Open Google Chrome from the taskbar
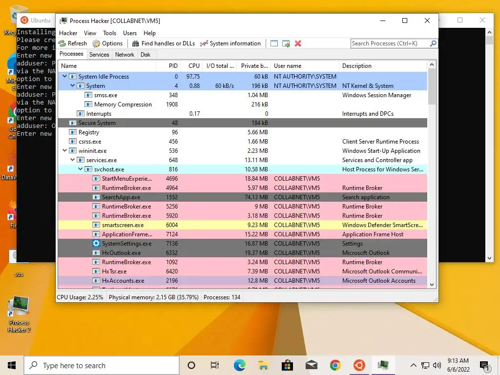The width and height of the screenshot is (500, 375). pos(335,365)
